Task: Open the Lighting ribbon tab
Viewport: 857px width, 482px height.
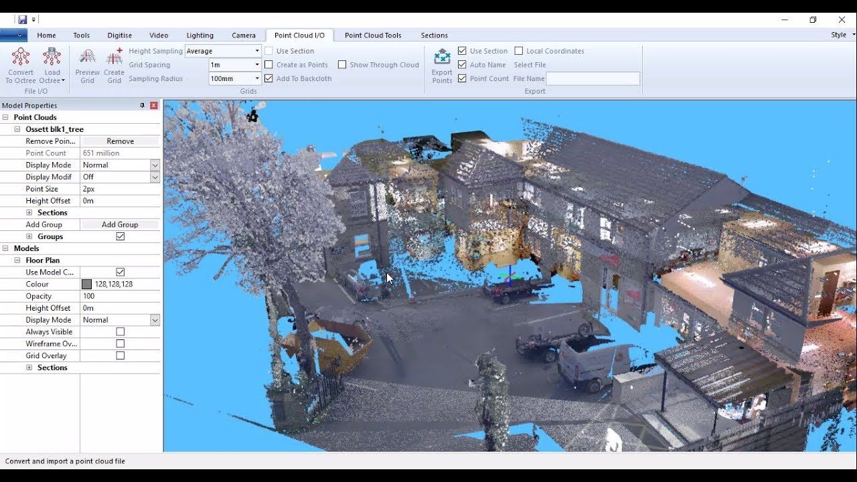Action: pos(200,35)
